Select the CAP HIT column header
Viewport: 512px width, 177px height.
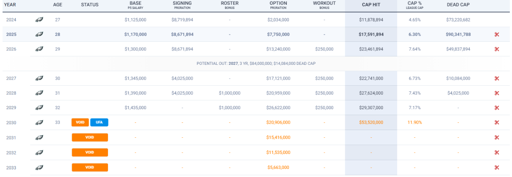coord(371,5)
